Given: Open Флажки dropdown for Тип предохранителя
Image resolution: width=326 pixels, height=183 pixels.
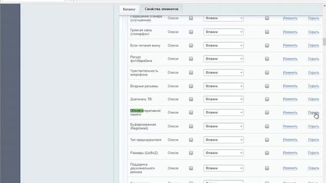Looking at the screenshot, I should pos(224,140).
